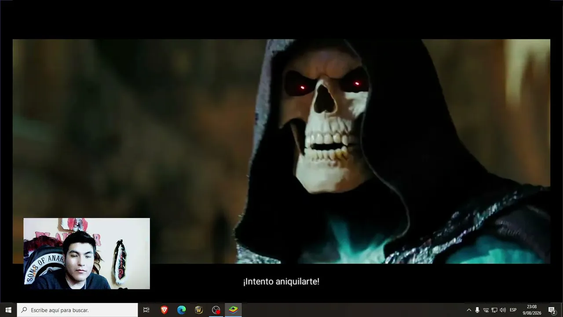Open the Windows Start menu
The image size is (563, 317).
click(8, 310)
